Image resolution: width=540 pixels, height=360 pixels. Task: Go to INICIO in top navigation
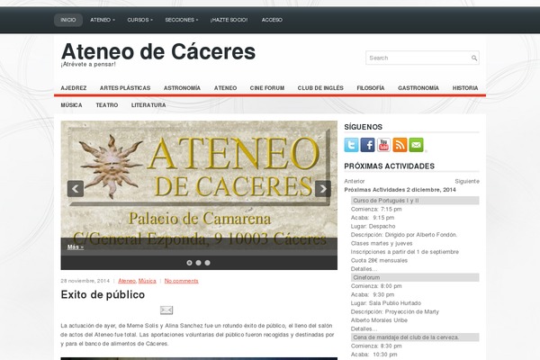[68, 20]
